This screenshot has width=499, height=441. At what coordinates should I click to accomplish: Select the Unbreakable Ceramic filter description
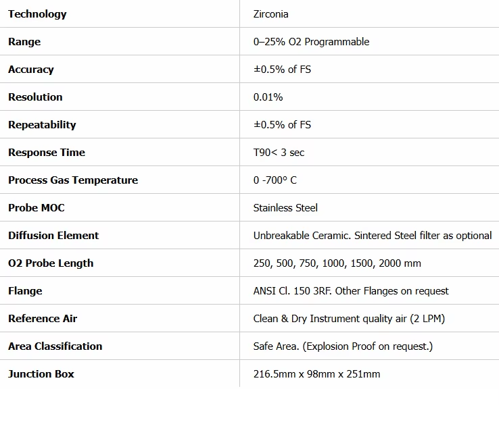pos(373,236)
